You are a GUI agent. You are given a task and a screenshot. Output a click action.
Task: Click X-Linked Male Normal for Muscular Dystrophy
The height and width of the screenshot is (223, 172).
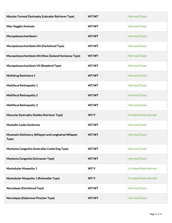tap(142, 115)
